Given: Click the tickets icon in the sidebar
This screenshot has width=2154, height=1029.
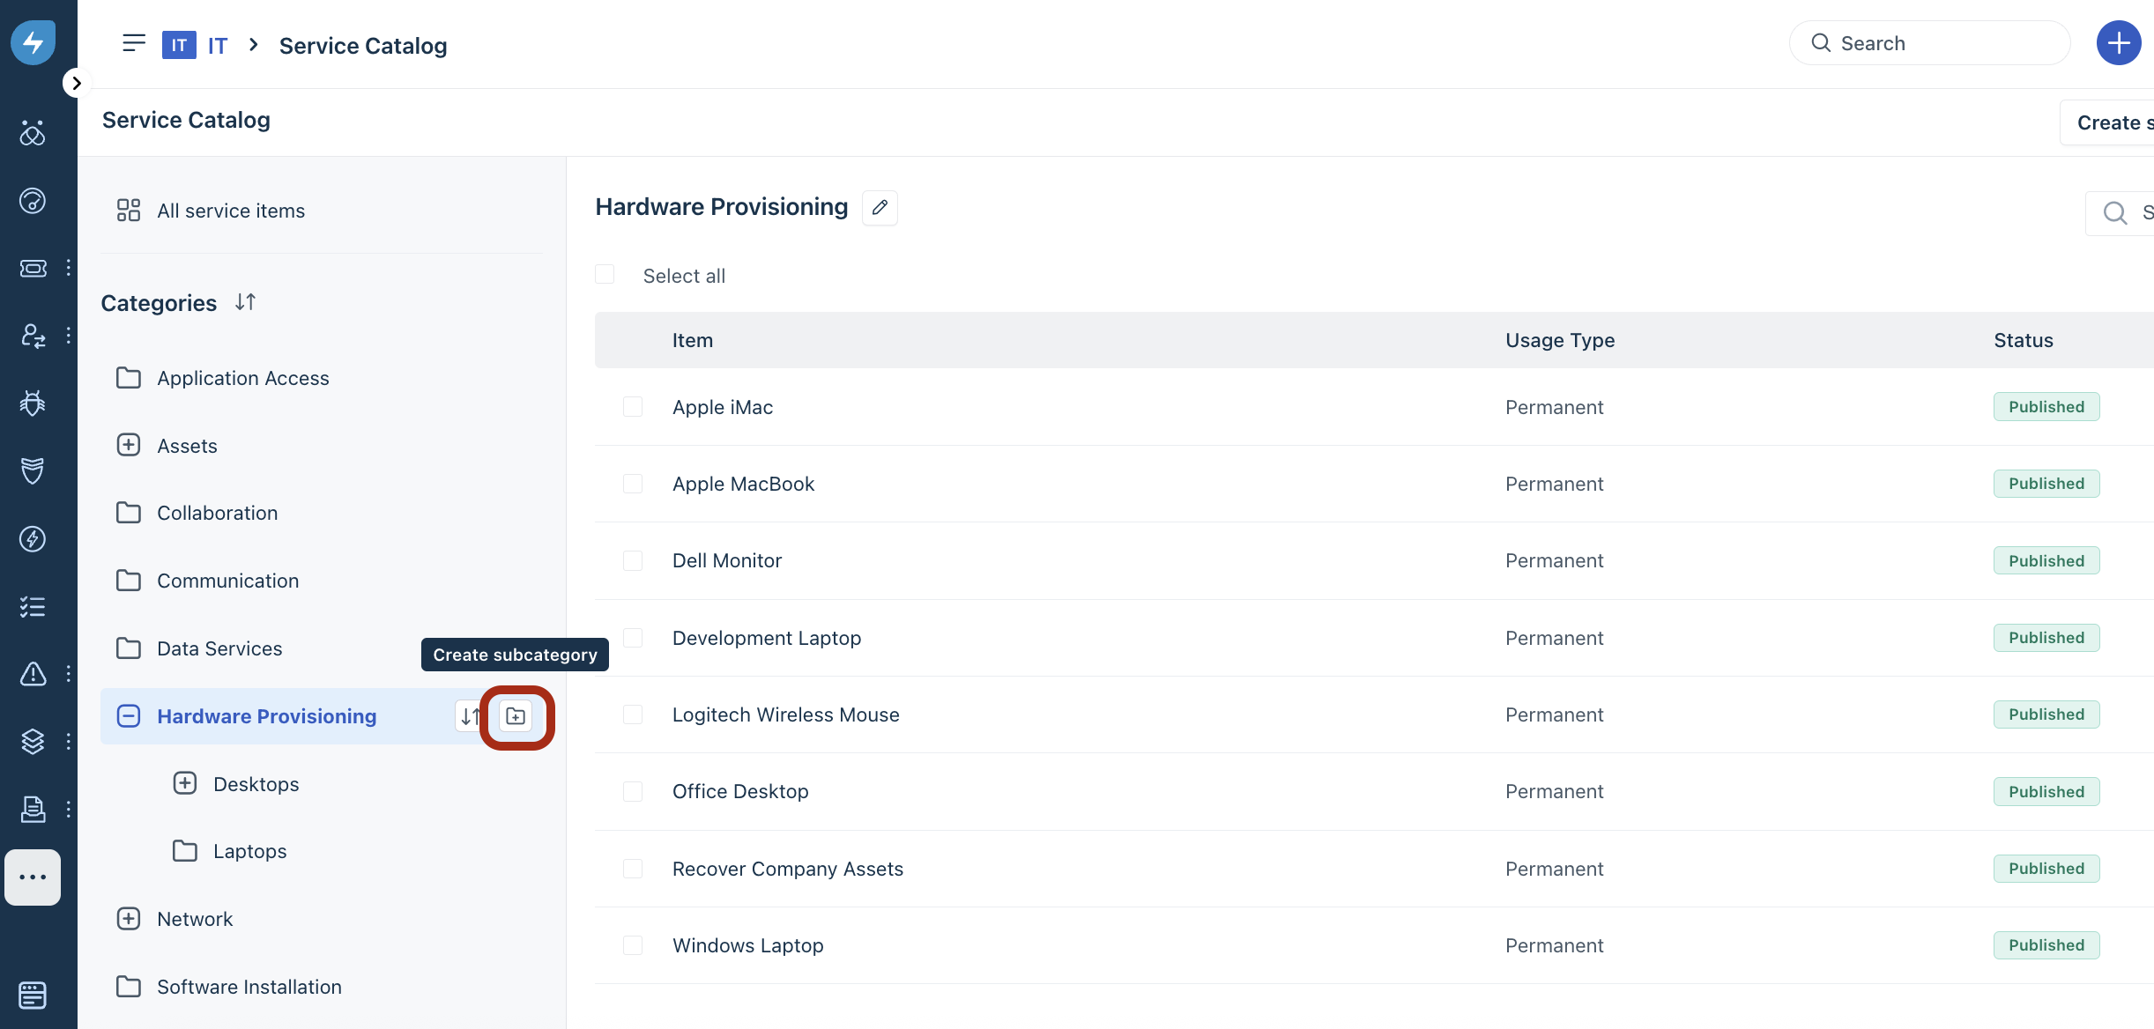Looking at the screenshot, I should pyautogui.click(x=33, y=268).
